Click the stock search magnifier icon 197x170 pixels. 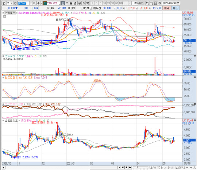(x=34, y=3)
